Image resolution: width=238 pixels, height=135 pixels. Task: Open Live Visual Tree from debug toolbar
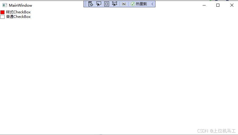[x=91, y=4]
